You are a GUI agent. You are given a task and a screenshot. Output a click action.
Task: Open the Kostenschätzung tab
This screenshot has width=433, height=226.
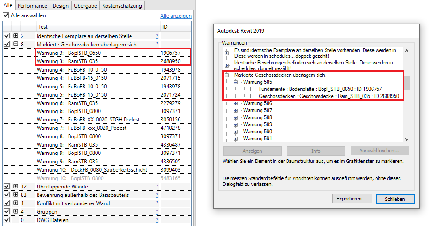coord(122,6)
